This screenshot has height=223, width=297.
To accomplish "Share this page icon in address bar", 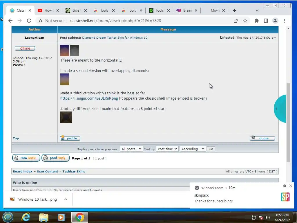I will [x=236, y=21].
